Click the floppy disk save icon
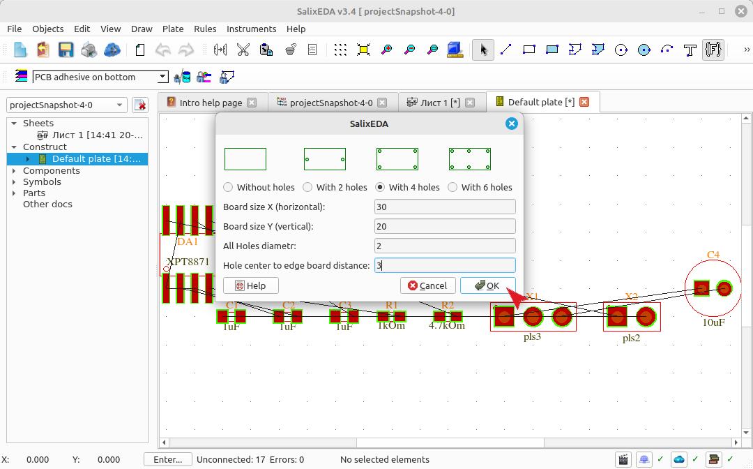The image size is (753, 469). [66, 50]
